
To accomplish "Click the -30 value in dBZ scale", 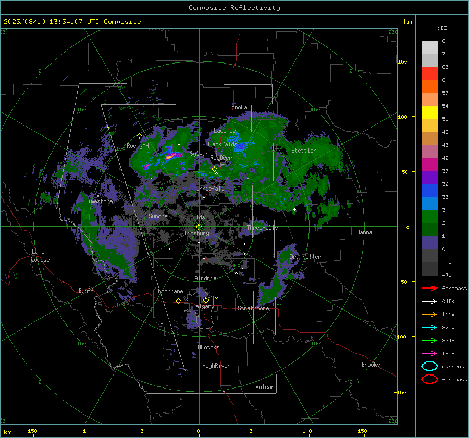I will click(447, 275).
